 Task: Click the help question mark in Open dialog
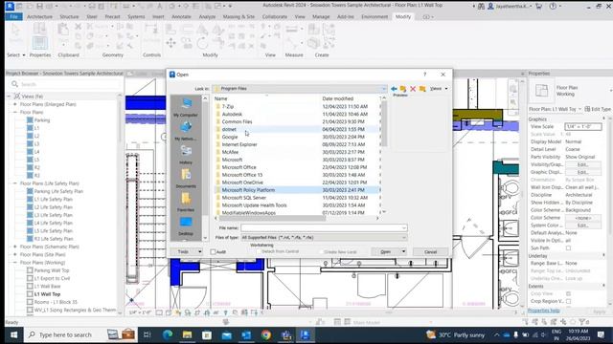(x=425, y=75)
